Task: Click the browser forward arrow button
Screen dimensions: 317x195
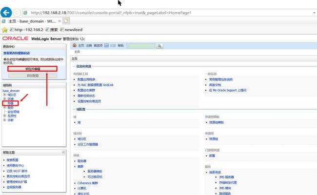Action: (17, 13)
